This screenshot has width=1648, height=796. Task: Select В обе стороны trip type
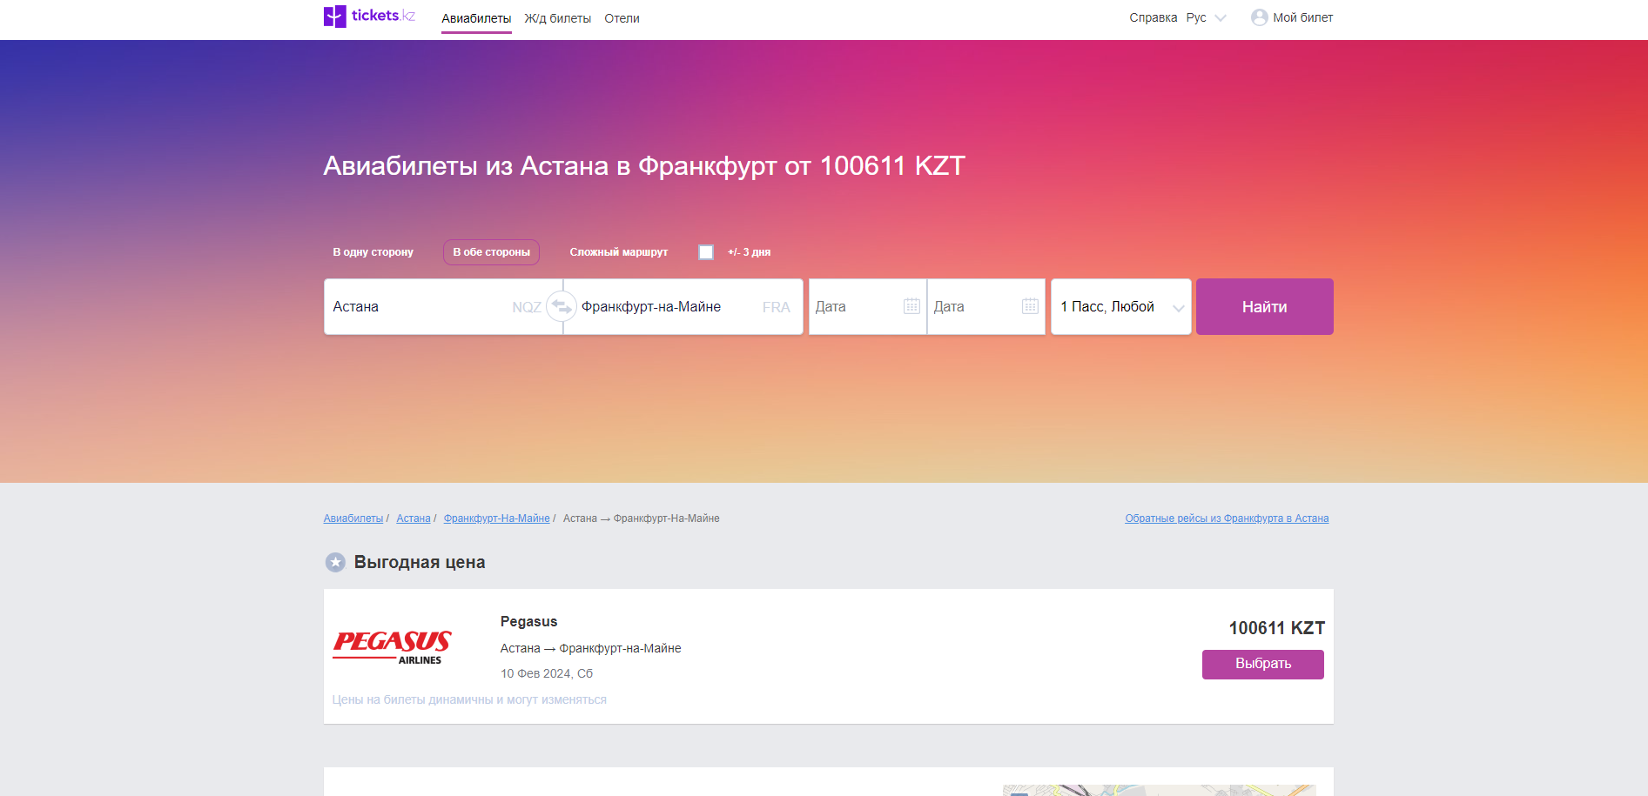point(491,252)
